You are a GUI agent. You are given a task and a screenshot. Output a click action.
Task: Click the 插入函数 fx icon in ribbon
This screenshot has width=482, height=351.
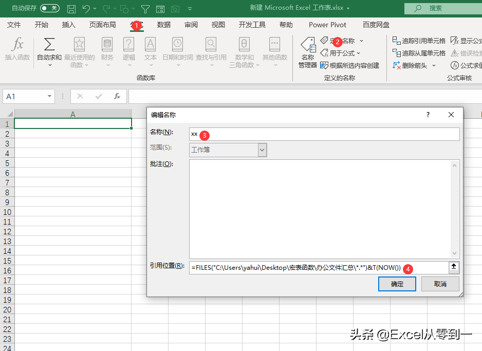pyautogui.click(x=17, y=44)
